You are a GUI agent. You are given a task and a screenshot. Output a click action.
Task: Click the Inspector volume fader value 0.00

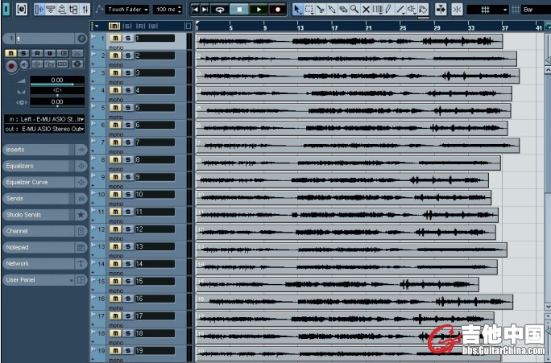coord(56,80)
